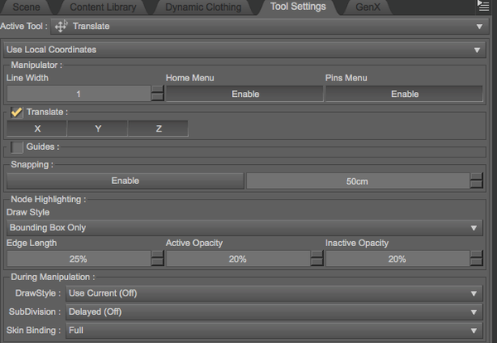Increase the Inactive Opacity stepper
The height and width of the screenshot is (343, 497).
(x=476, y=254)
